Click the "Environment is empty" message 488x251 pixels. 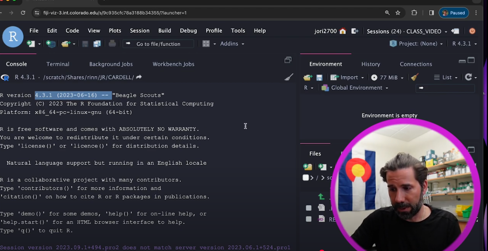point(389,115)
